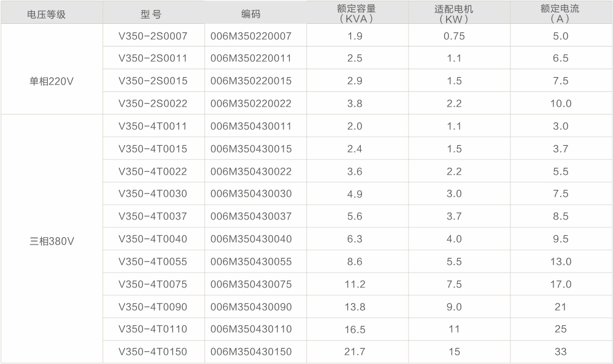The width and height of the screenshot is (613, 364).
Task: Click model cell V350-4T0030
Action: coord(153,194)
